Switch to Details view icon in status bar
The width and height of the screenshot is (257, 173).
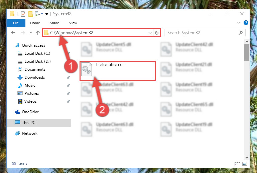pyautogui.click(x=237, y=164)
